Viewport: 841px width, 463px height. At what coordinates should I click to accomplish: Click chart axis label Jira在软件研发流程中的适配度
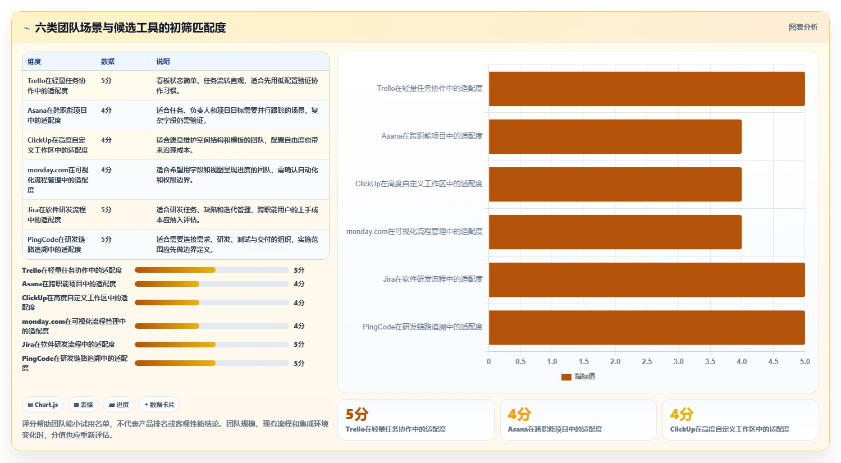coord(433,279)
